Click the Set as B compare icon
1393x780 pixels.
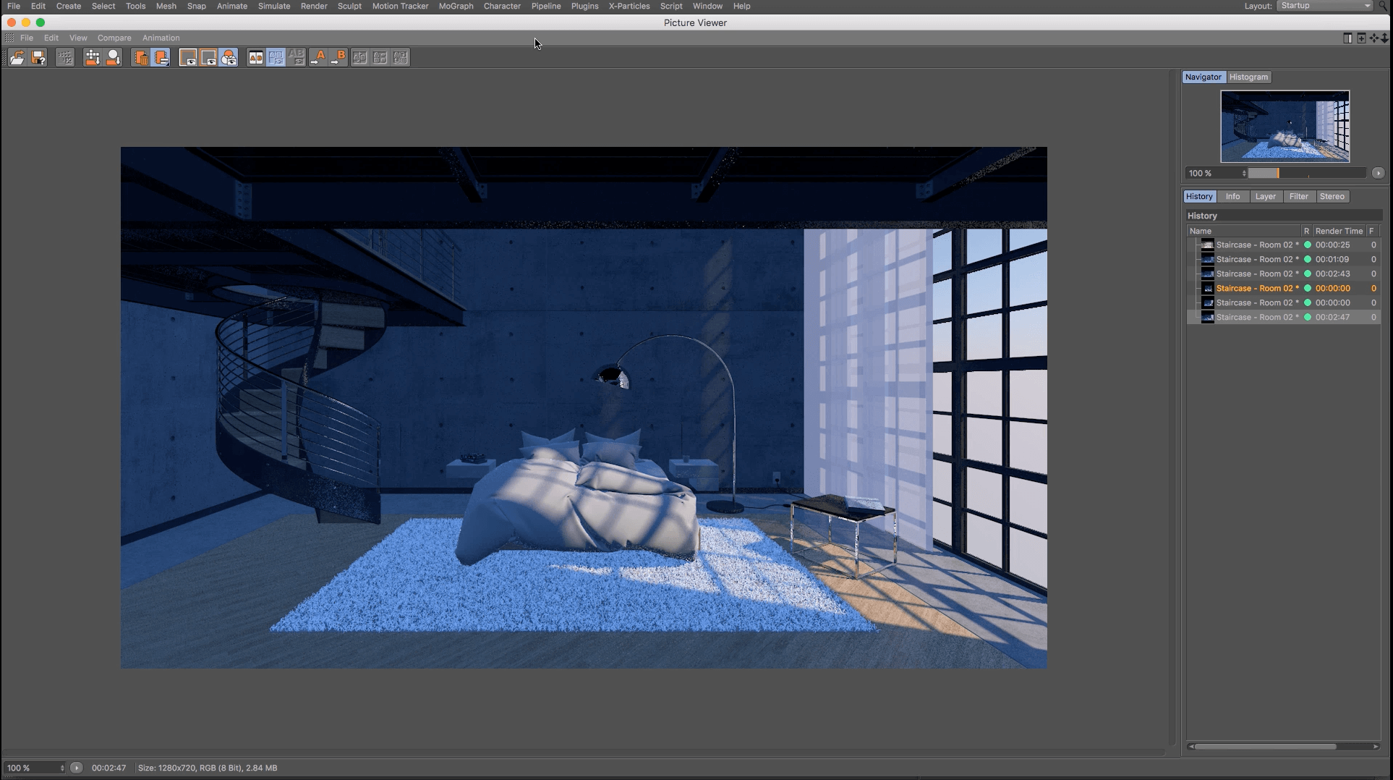(338, 58)
